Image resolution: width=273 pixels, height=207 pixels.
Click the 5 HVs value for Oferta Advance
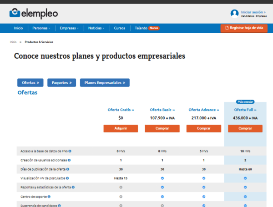(204, 151)
